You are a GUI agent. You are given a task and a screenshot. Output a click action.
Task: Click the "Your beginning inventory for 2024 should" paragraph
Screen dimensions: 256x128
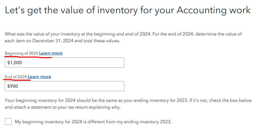[128, 104]
